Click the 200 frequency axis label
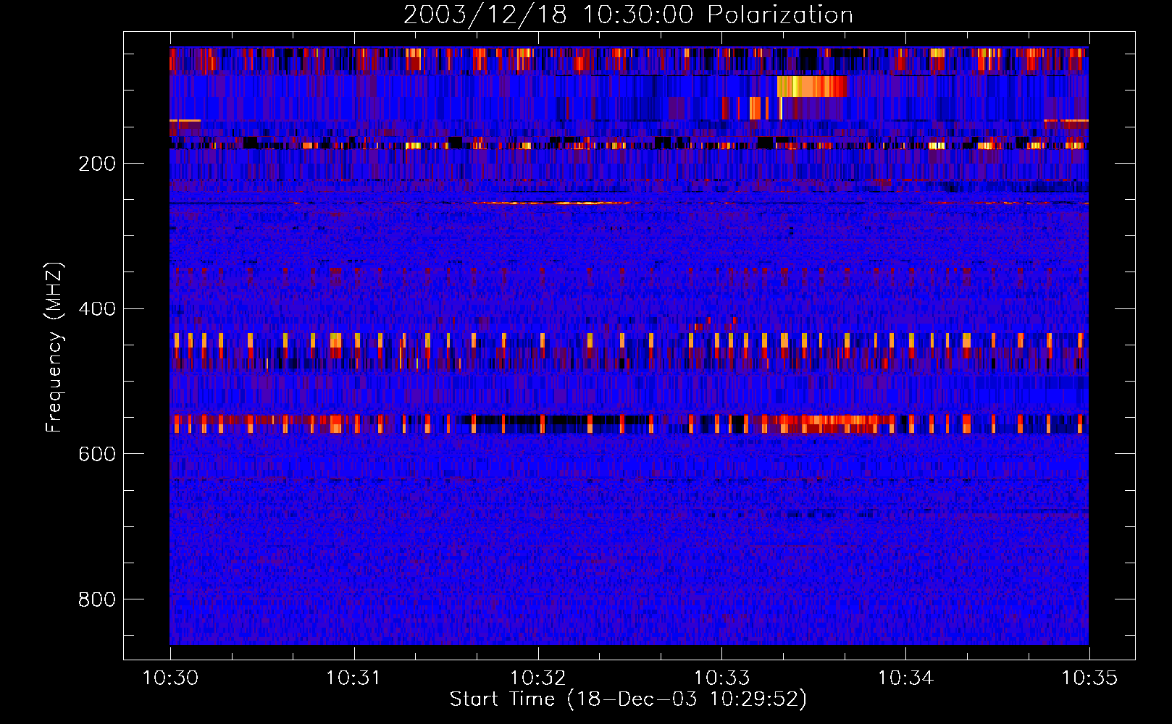This screenshot has width=1172, height=724. pyautogui.click(x=97, y=164)
